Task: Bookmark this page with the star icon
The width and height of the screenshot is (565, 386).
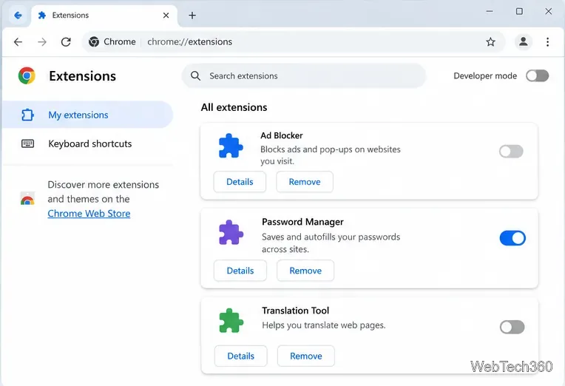Action: 490,42
